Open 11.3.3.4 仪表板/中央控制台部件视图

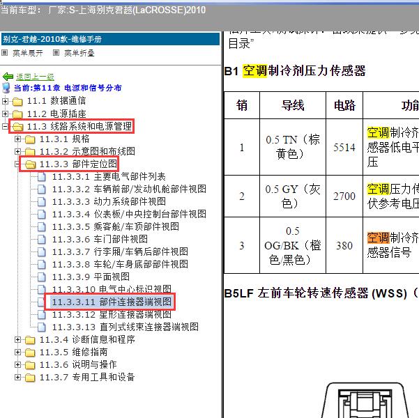129,214
